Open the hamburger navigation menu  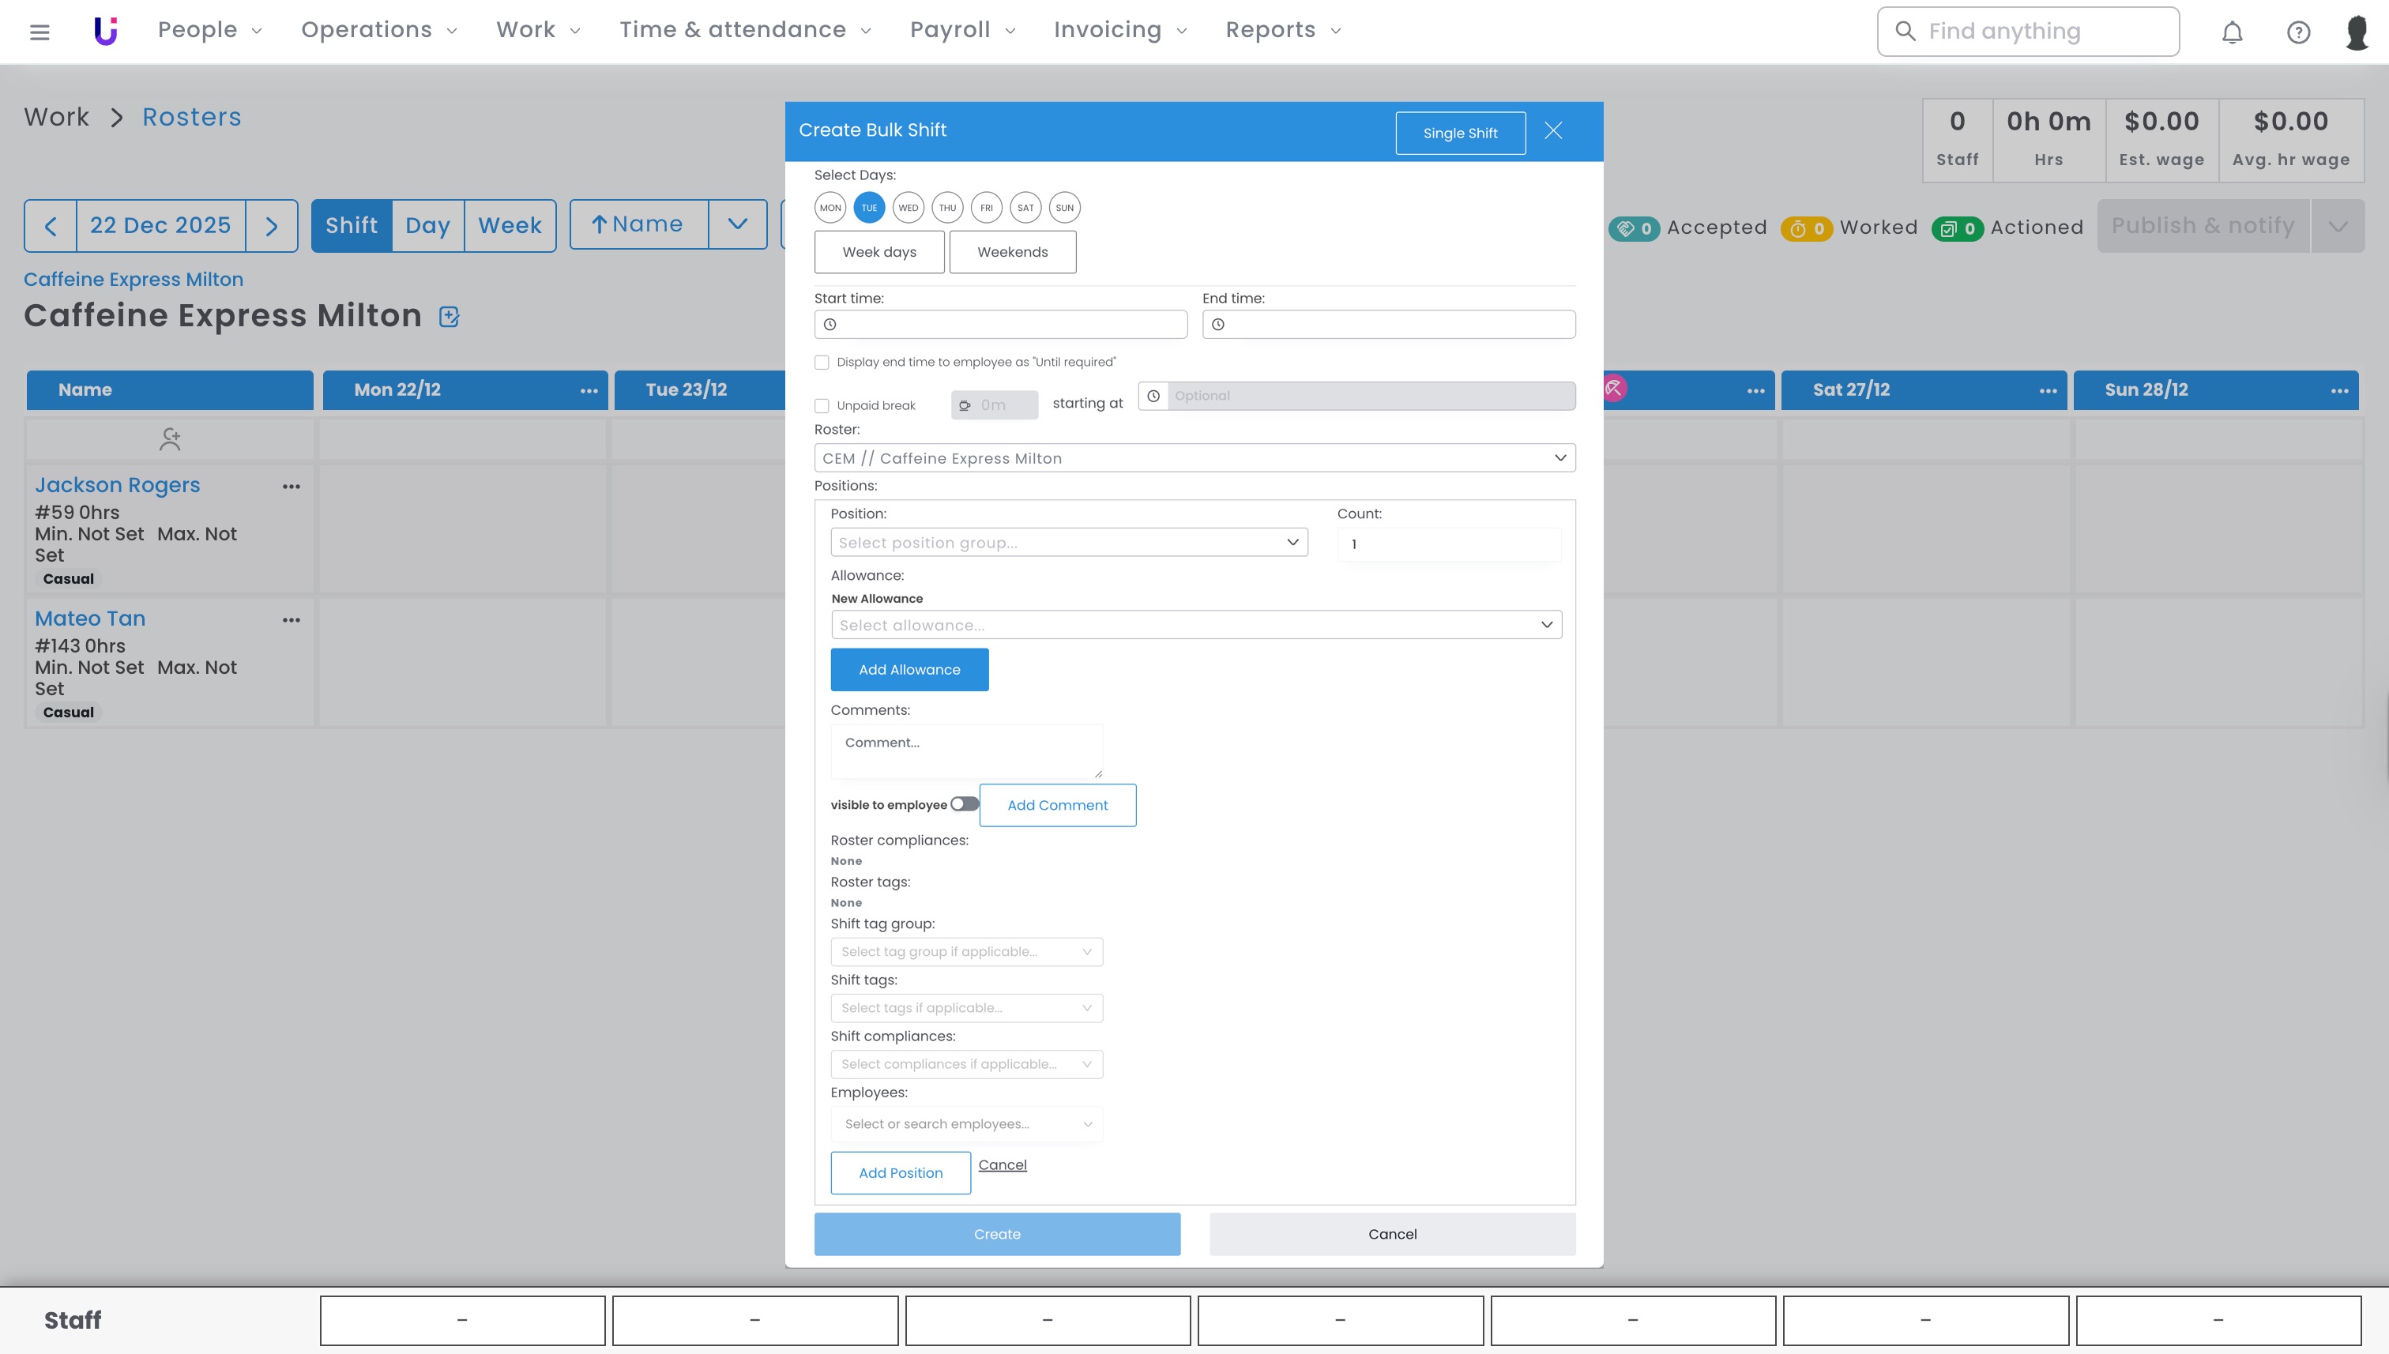(39, 32)
